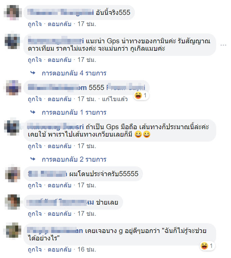Click the reply arrow icon beside 2 replies

(33, 159)
